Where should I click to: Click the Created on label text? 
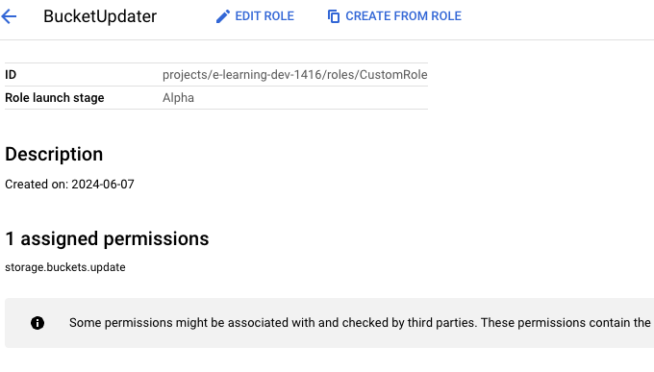click(37, 185)
